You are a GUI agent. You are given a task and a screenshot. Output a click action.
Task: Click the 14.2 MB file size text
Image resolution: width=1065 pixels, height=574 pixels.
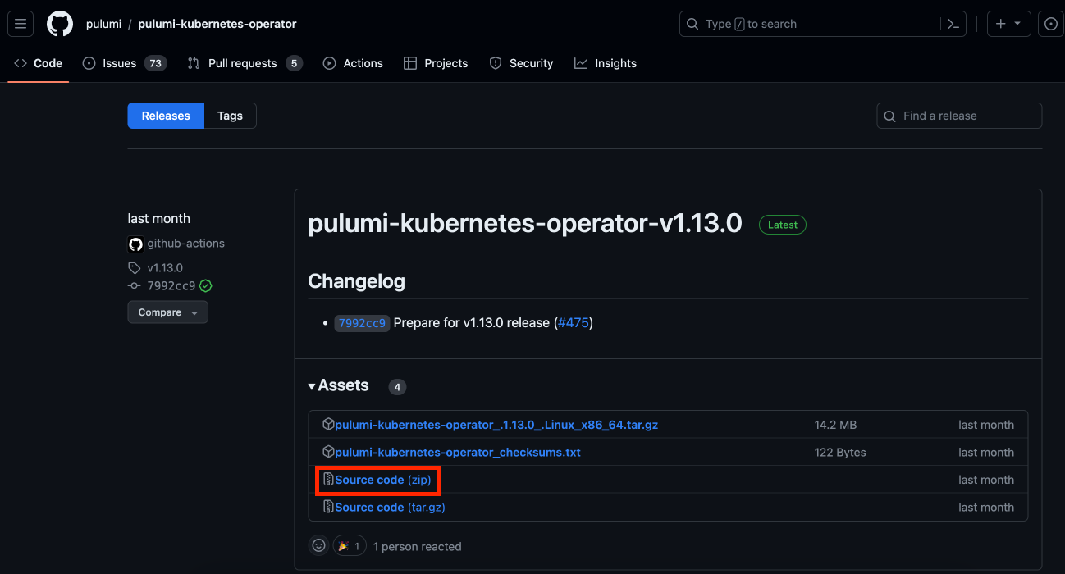point(835,425)
